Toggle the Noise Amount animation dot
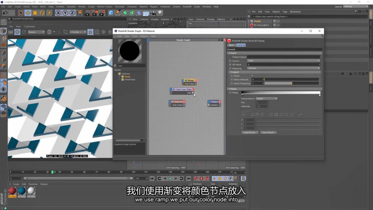Viewport: 373px width, 210px height. point(232,79)
